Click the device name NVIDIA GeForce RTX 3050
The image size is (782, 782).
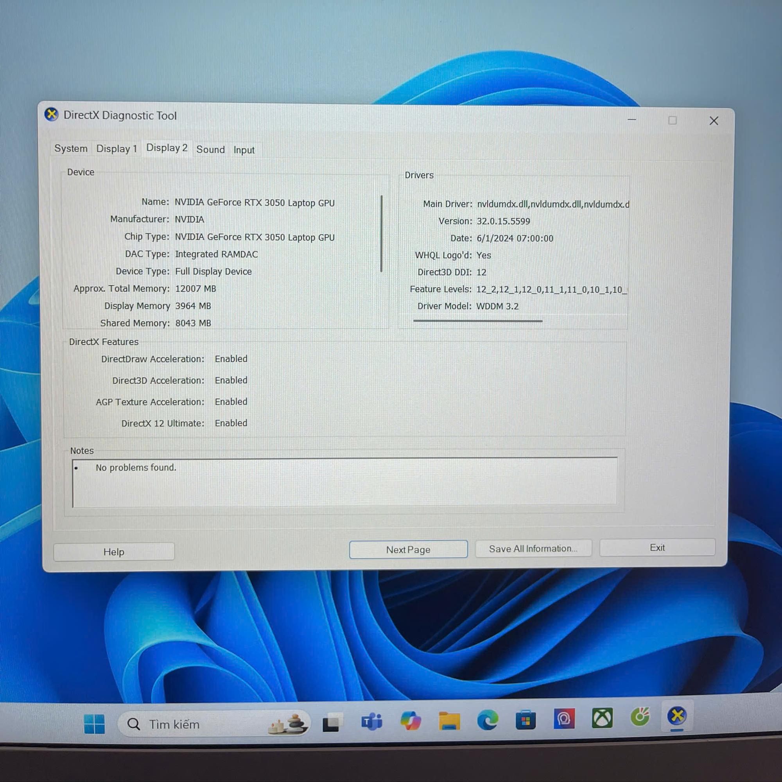255,203
